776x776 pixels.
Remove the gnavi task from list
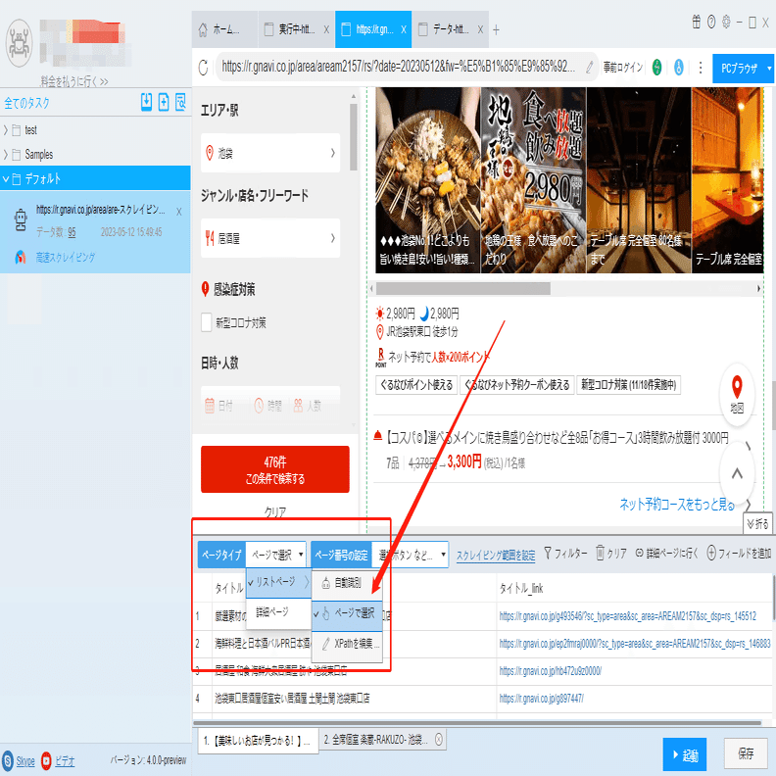click(178, 212)
